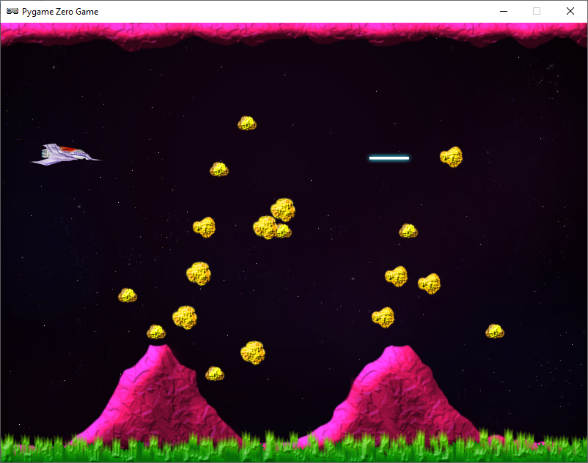588x463 pixels.
Task: Click the player's spaceship sprite
Action: point(66,154)
